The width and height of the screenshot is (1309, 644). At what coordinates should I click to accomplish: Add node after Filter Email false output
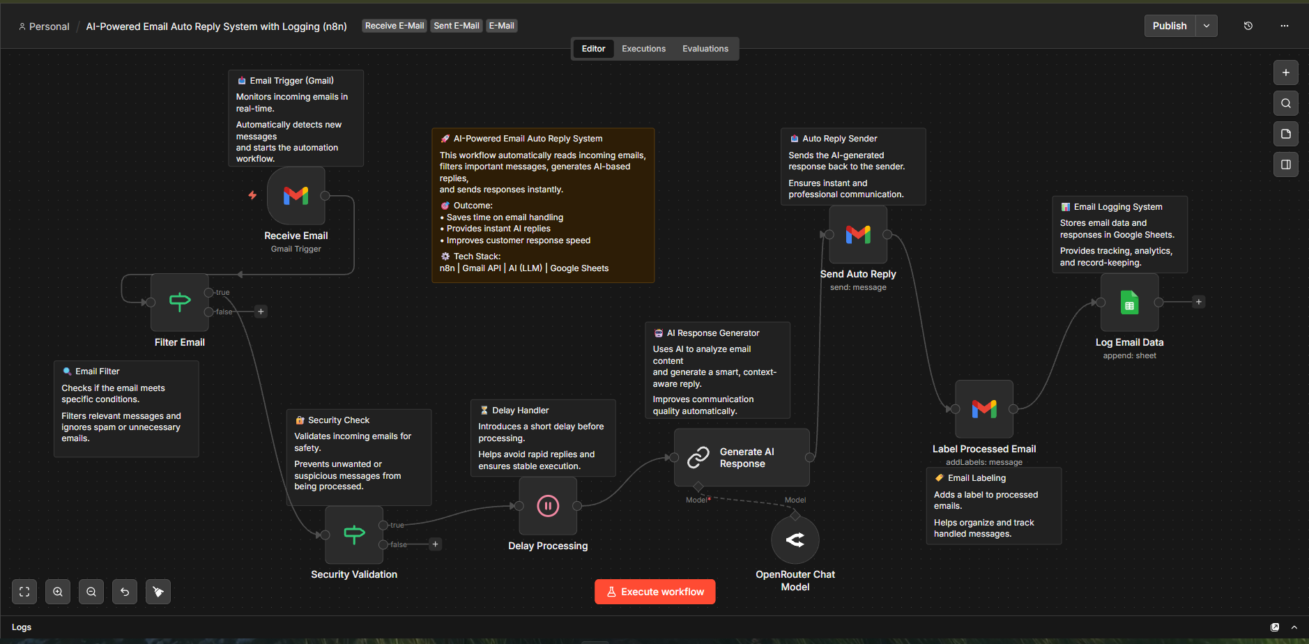tap(261, 312)
